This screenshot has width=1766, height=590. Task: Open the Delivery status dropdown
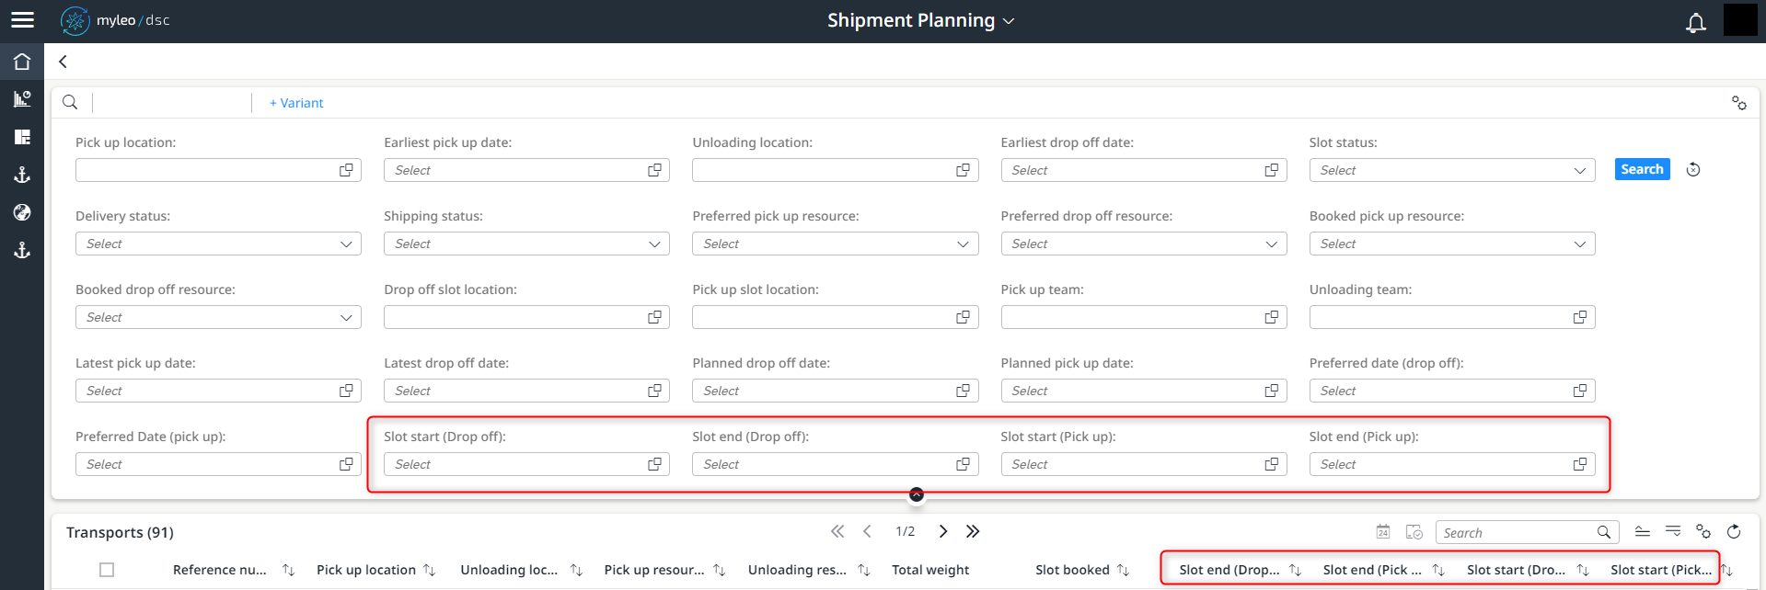tap(346, 244)
